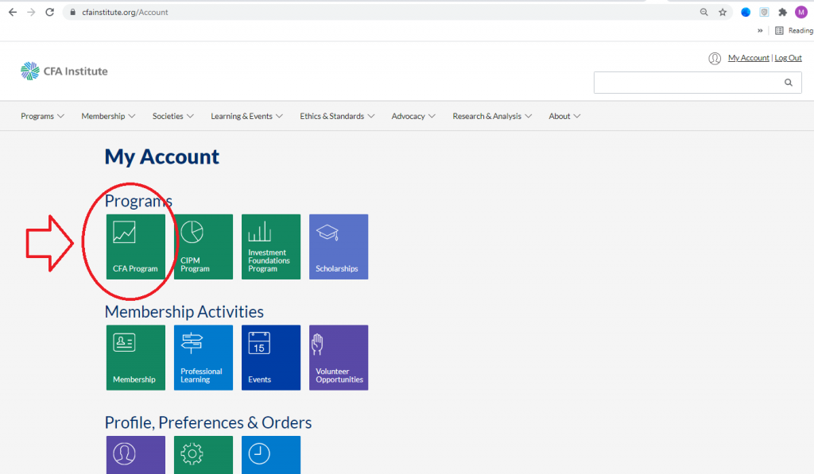
Task: Open the Events calendar tile
Action: coord(271,357)
